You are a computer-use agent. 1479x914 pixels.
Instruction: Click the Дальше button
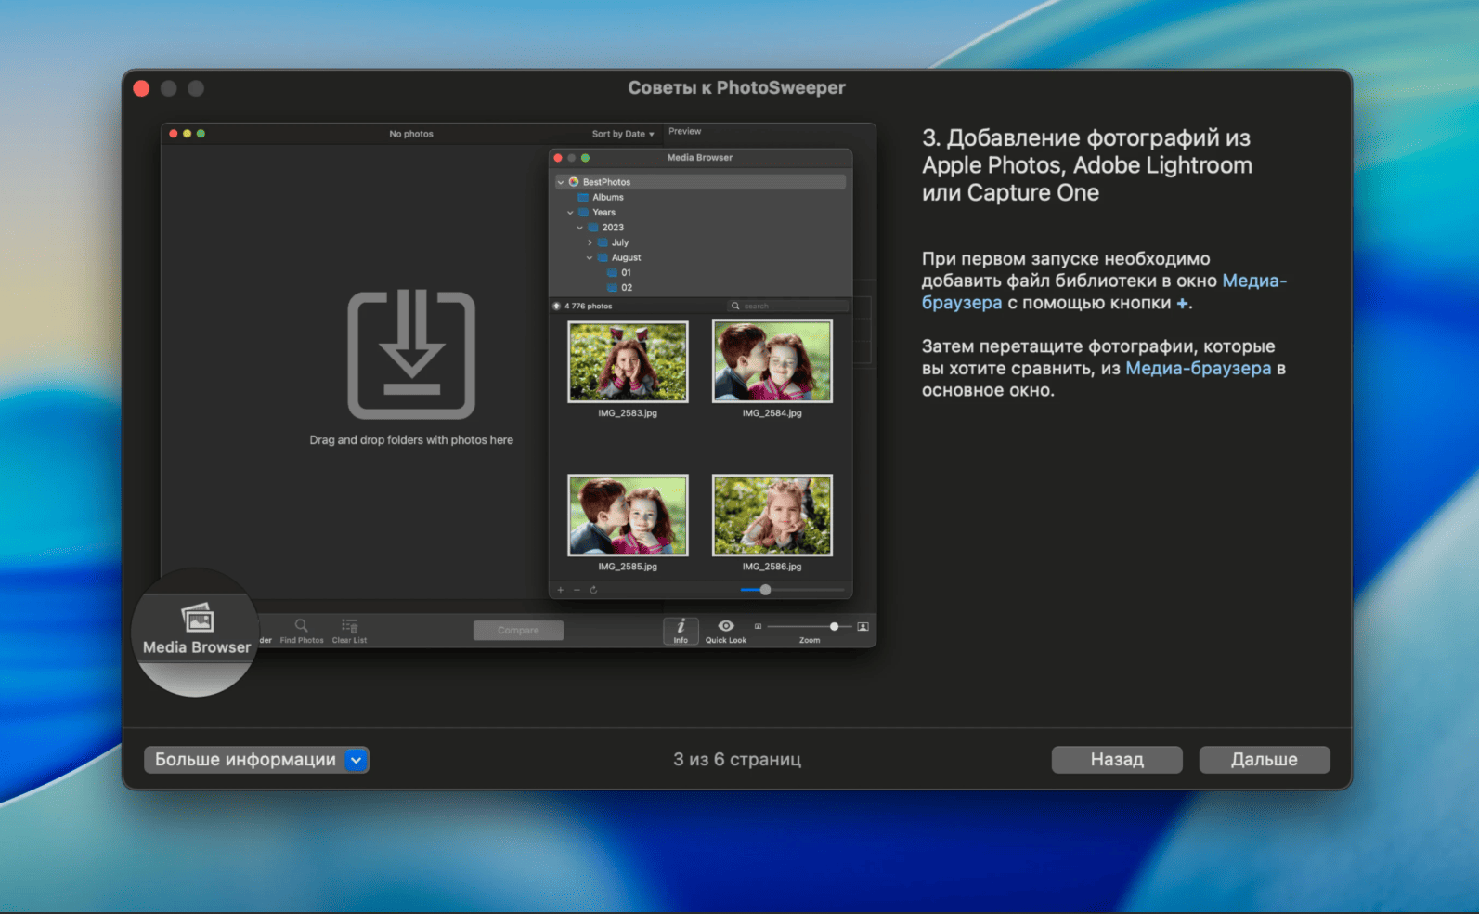tap(1264, 760)
